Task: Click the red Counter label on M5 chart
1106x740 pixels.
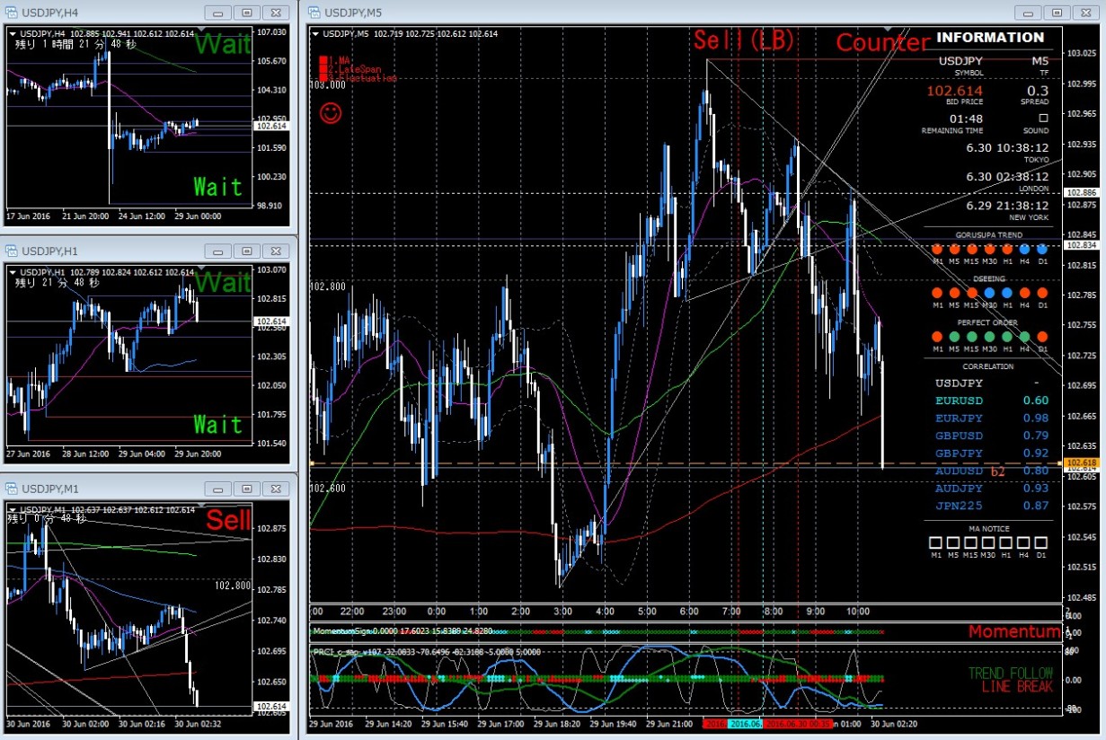Action: pyautogui.click(x=883, y=42)
